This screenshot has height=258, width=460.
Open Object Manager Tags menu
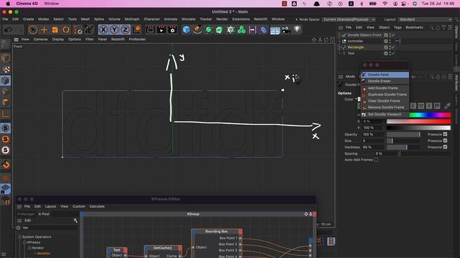(397, 27)
